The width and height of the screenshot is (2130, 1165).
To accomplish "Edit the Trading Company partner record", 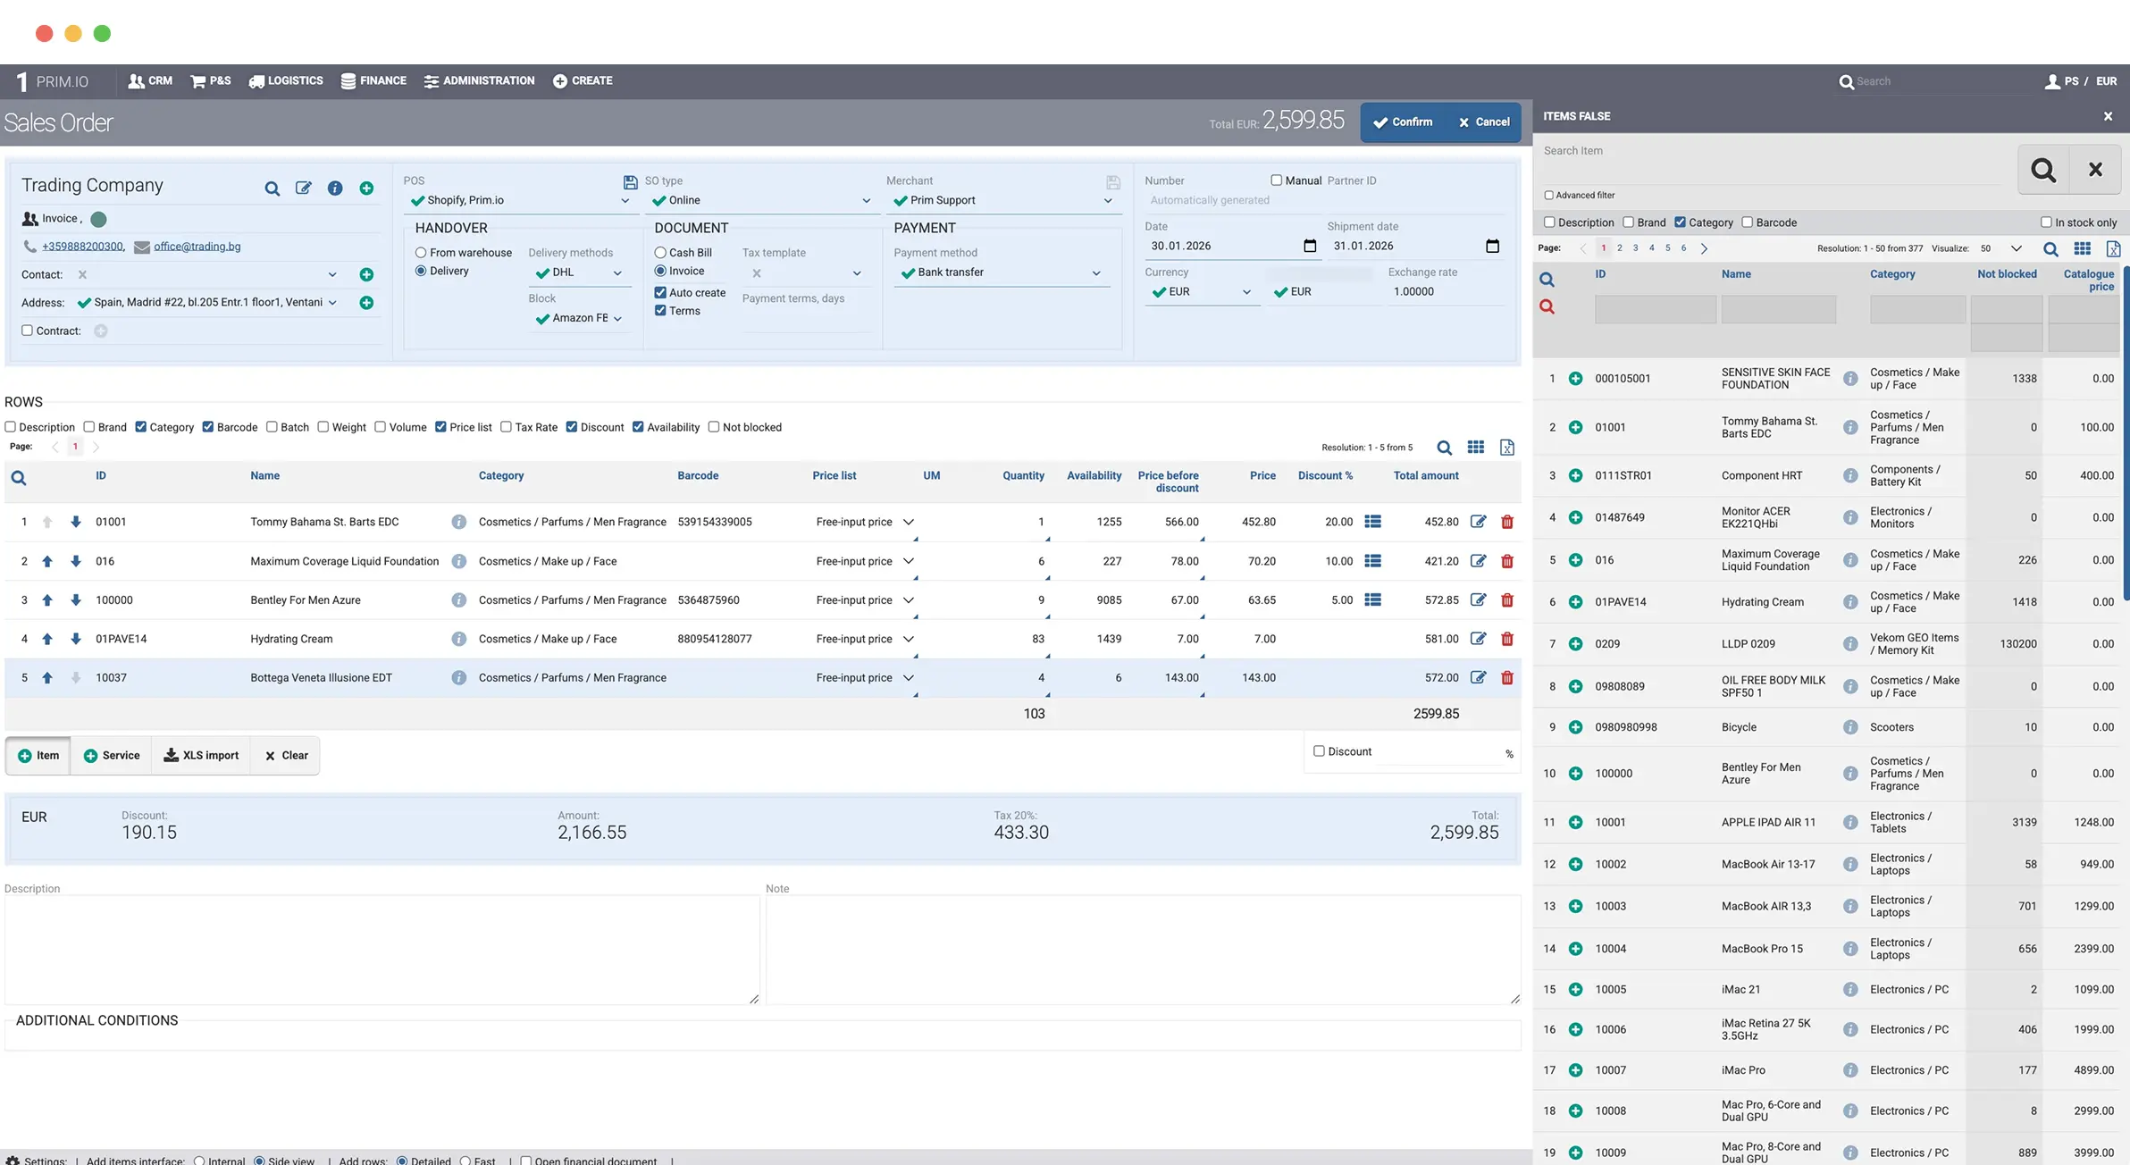I will [x=304, y=189].
